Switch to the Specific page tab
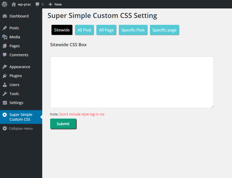The image size is (232, 178). tap(164, 30)
